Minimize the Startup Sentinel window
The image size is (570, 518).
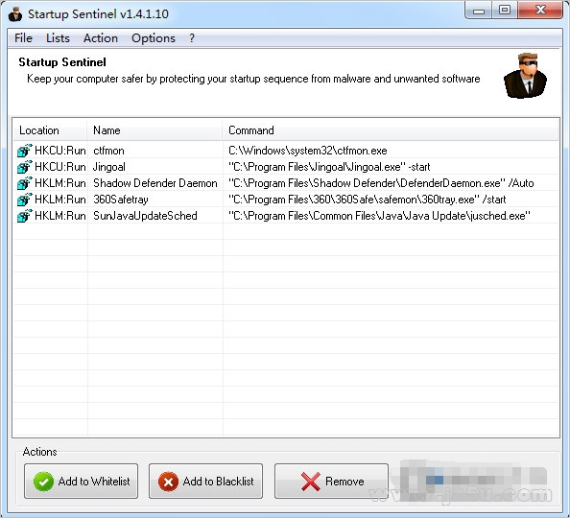[479, 10]
